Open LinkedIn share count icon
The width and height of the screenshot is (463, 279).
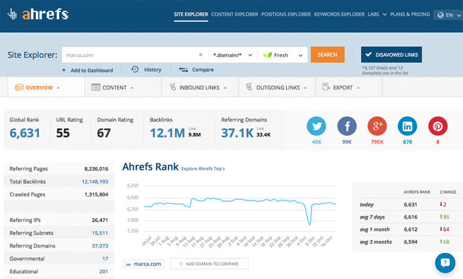[407, 126]
